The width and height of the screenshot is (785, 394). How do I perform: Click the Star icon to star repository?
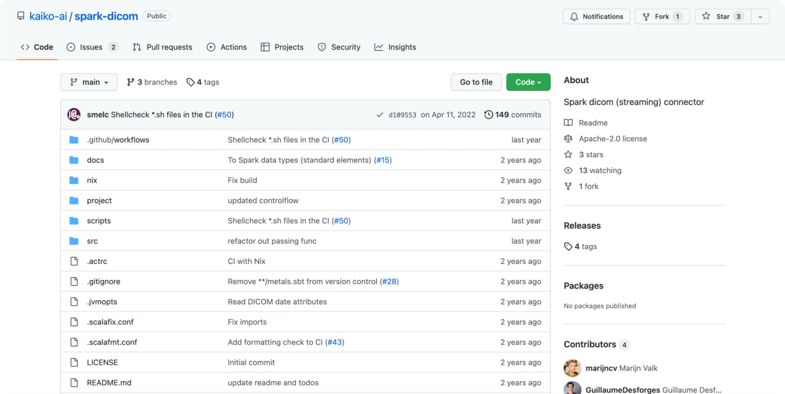click(707, 16)
